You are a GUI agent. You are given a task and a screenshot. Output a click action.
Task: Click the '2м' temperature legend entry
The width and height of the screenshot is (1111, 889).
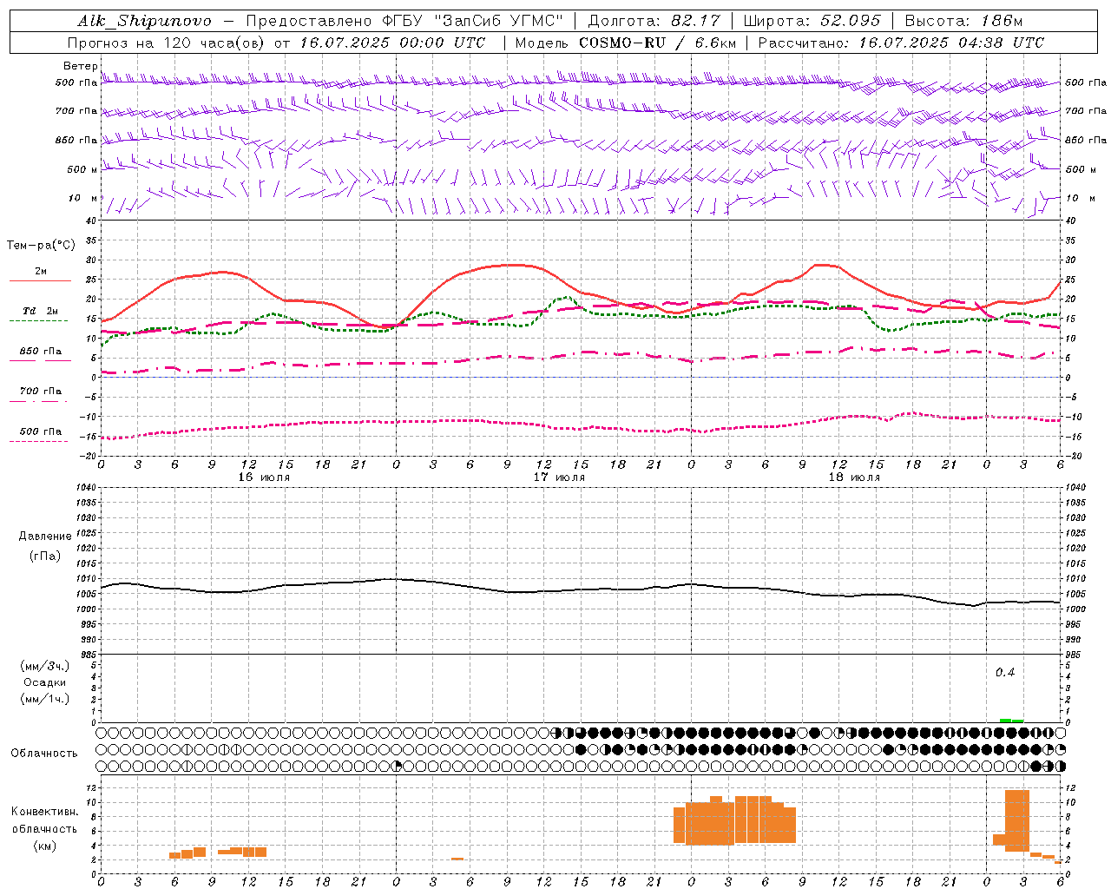point(41,272)
